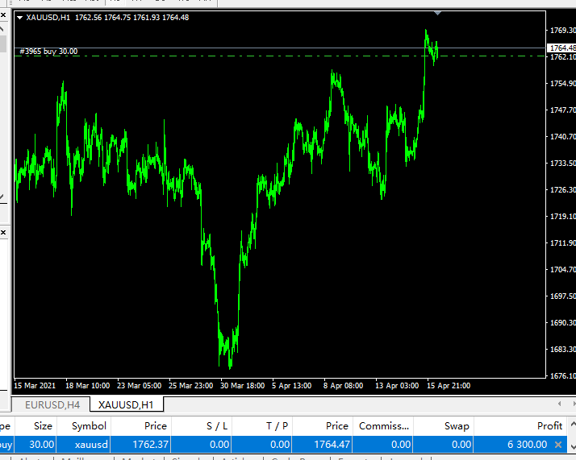576x460 pixels.
Task: Click the 1697.50 price scale label
Action: 563,296
